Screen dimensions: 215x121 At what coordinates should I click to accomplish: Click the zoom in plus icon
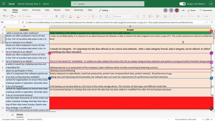[211, 119]
